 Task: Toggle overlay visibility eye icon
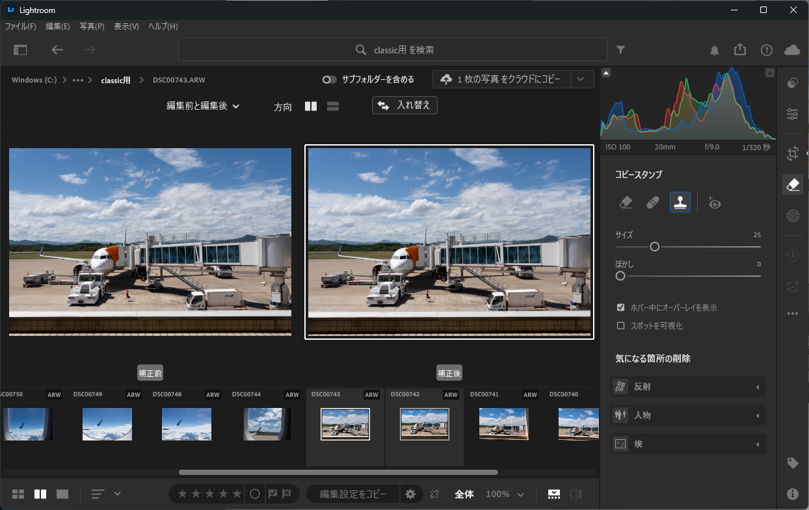(714, 203)
